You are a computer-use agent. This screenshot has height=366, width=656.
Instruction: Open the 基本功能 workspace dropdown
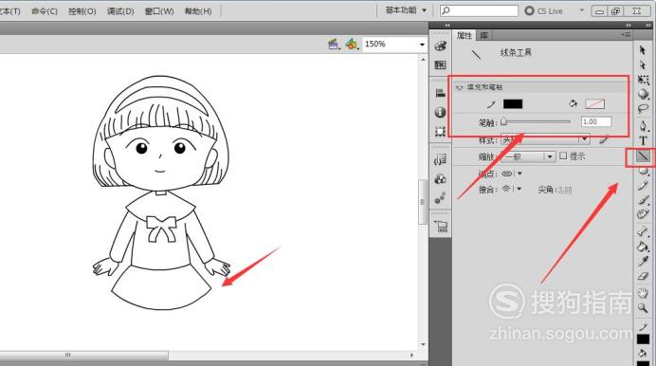coord(406,10)
